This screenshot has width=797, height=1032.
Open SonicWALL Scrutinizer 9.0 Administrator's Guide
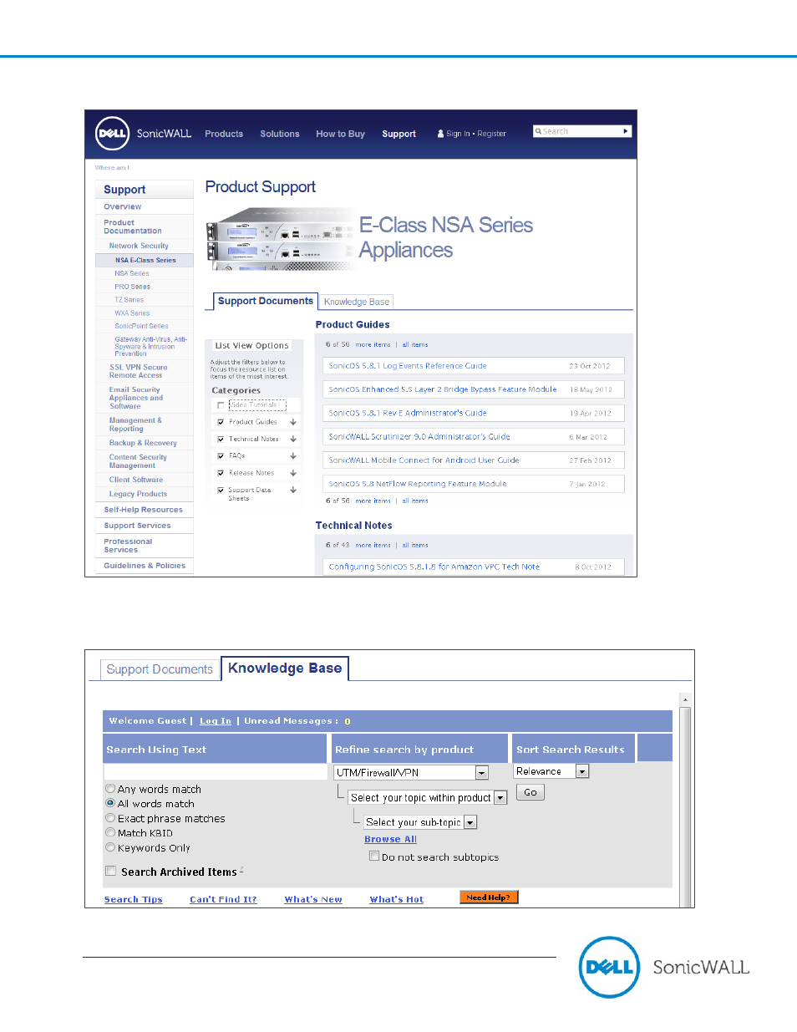pyautogui.click(x=419, y=436)
